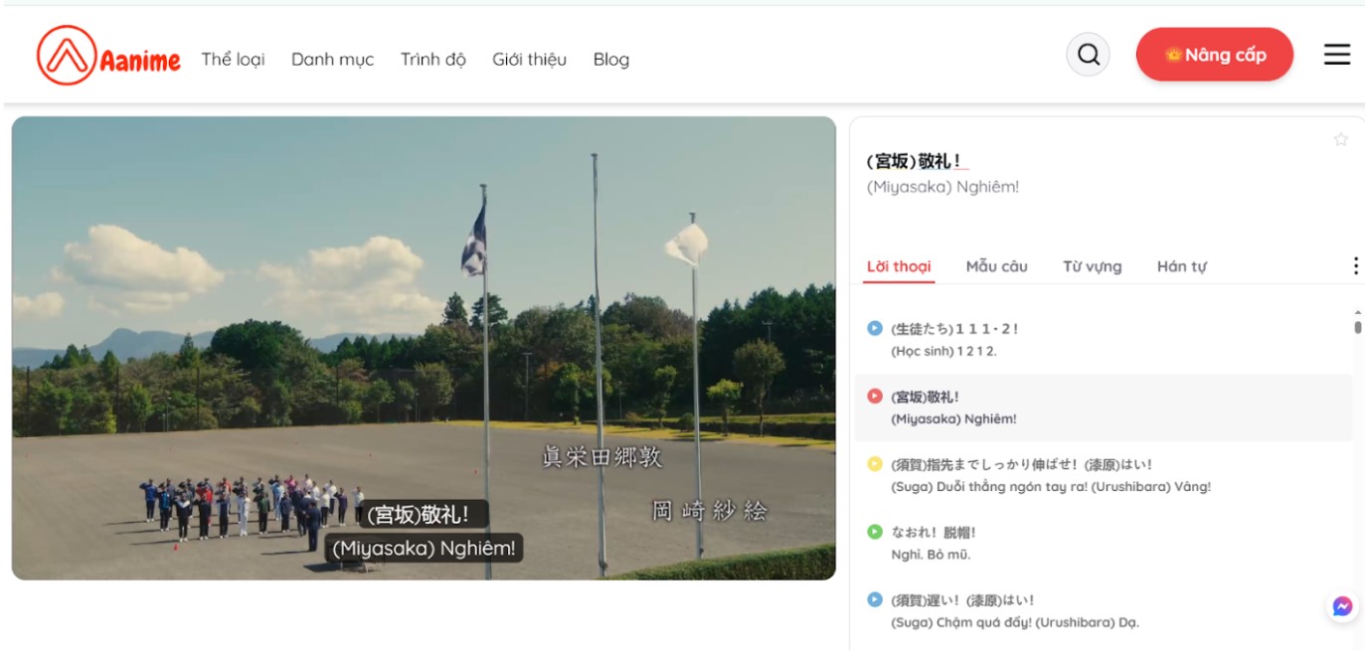Open the search icon button

[x=1089, y=55]
